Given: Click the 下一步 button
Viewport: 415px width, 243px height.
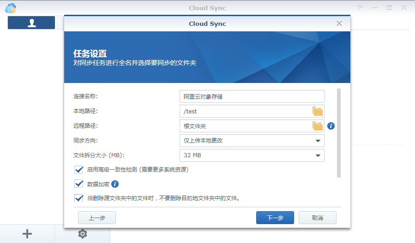Looking at the screenshot, I should [275, 218].
